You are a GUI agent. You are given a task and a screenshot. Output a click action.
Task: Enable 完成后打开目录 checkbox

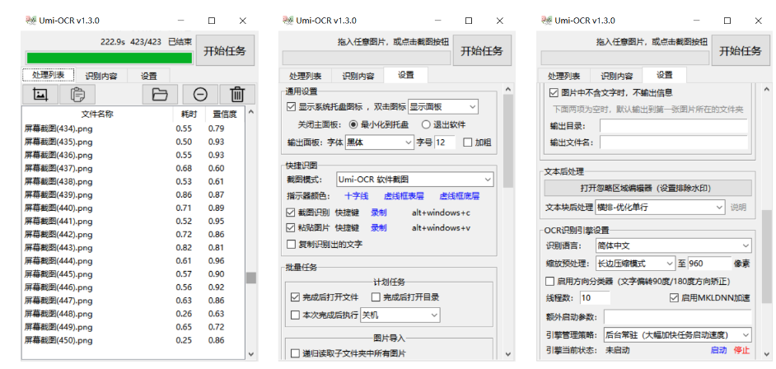coord(376,297)
